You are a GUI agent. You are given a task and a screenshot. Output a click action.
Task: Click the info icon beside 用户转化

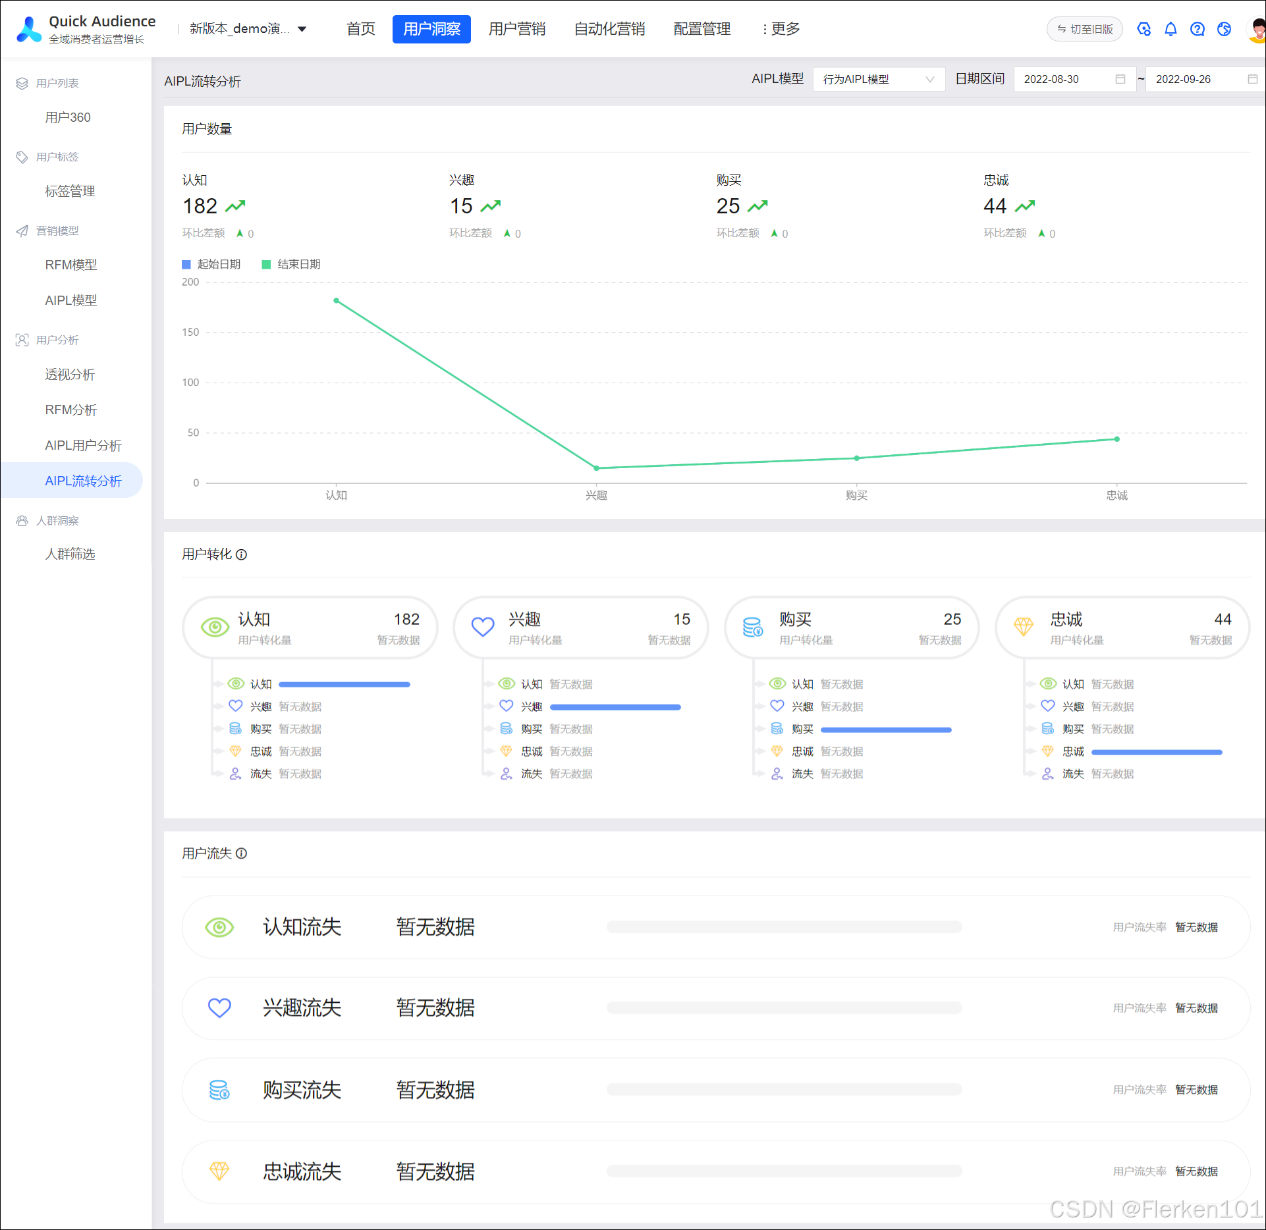tap(242, 554)
